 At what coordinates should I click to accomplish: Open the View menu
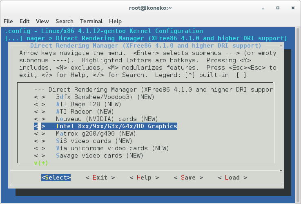pos(42,21)
